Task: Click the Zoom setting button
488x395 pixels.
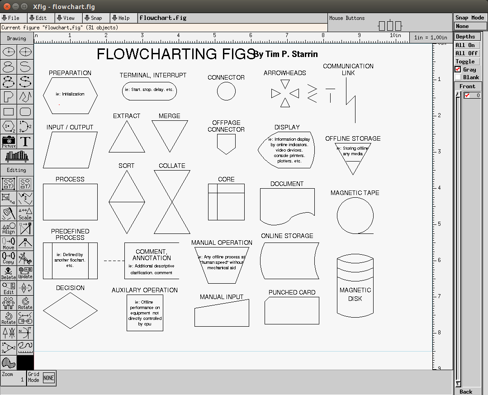Action: (13, 378)
